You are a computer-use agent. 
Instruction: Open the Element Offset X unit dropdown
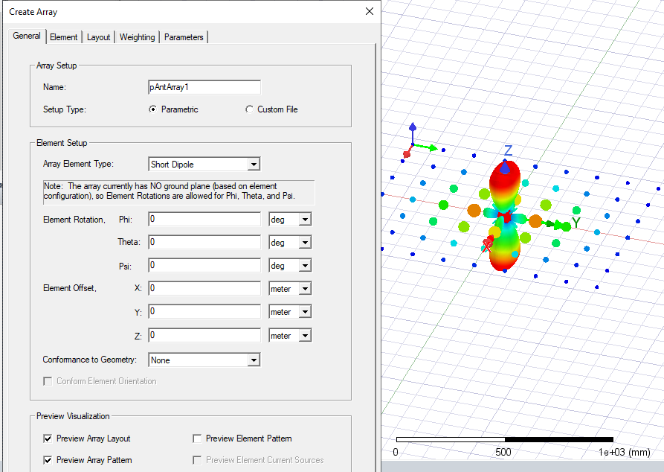304,288
